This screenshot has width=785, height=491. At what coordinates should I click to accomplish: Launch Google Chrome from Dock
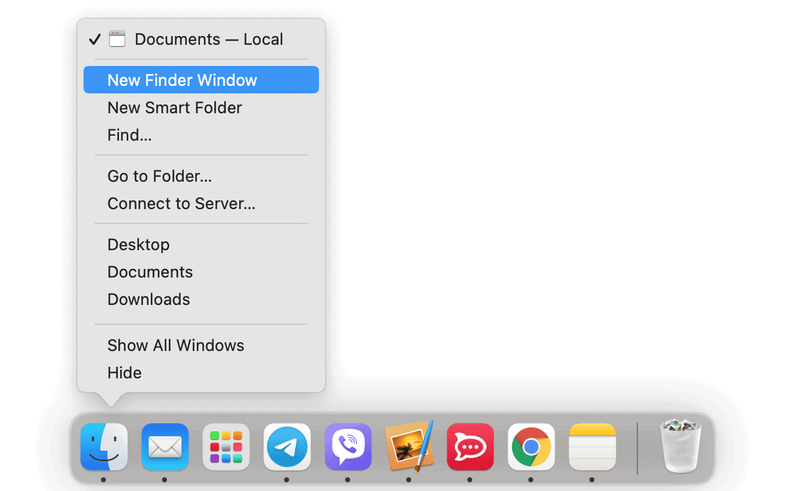click(x=531, y=447)
